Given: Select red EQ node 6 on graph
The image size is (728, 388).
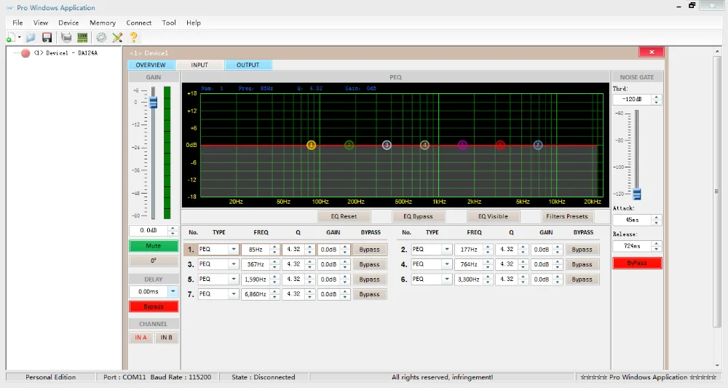Looking at the screenshot, I should [x=500, y=146].
